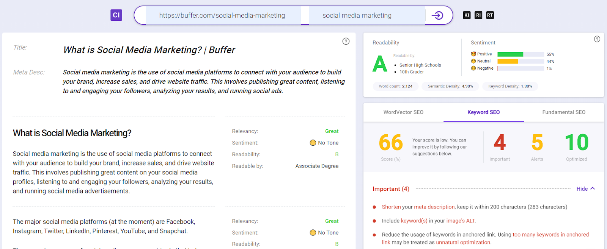607x249 pixels.
Task: Click the meta description link
Action: (x=434, y=207)
